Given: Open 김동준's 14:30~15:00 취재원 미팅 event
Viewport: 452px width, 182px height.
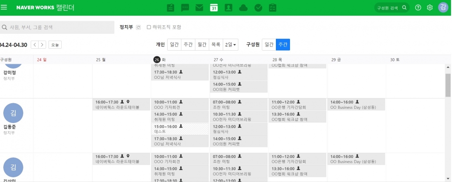Looking at the screenshot, I should click(x=180, y=117).
